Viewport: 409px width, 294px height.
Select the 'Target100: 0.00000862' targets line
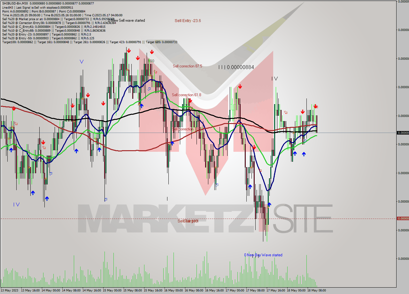(x=89, y=42)
